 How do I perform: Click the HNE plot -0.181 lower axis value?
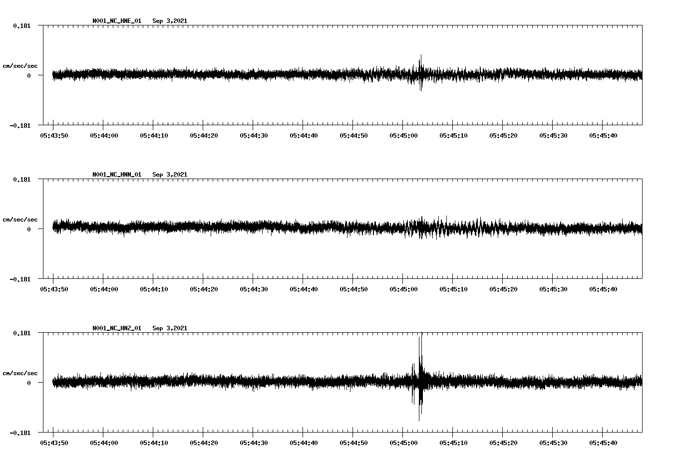pyautogui.click(x=20, y=125)
